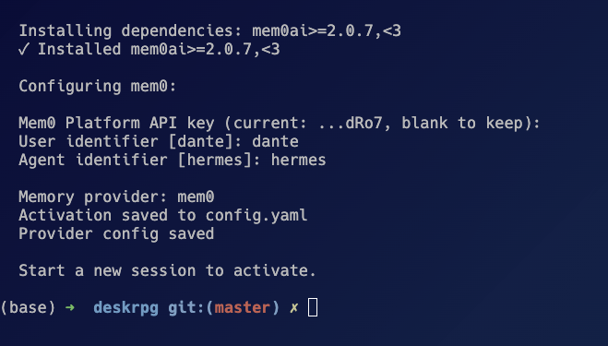
Task: Click 'Start a new session to activate.' text
Action: click(168, 270)
